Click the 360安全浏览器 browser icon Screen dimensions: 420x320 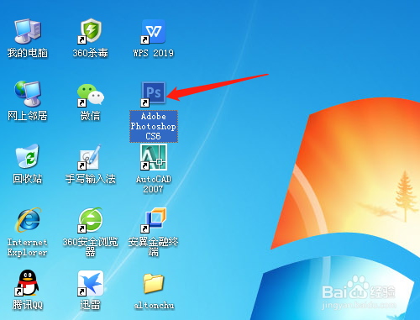(90, 220)
